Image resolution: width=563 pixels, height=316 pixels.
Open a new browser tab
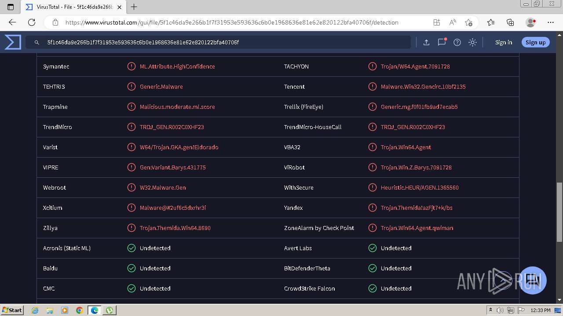coord(134,7)
